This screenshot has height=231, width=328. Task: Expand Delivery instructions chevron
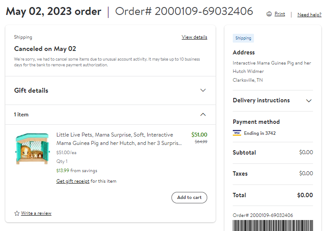click(x=309, y=101)
